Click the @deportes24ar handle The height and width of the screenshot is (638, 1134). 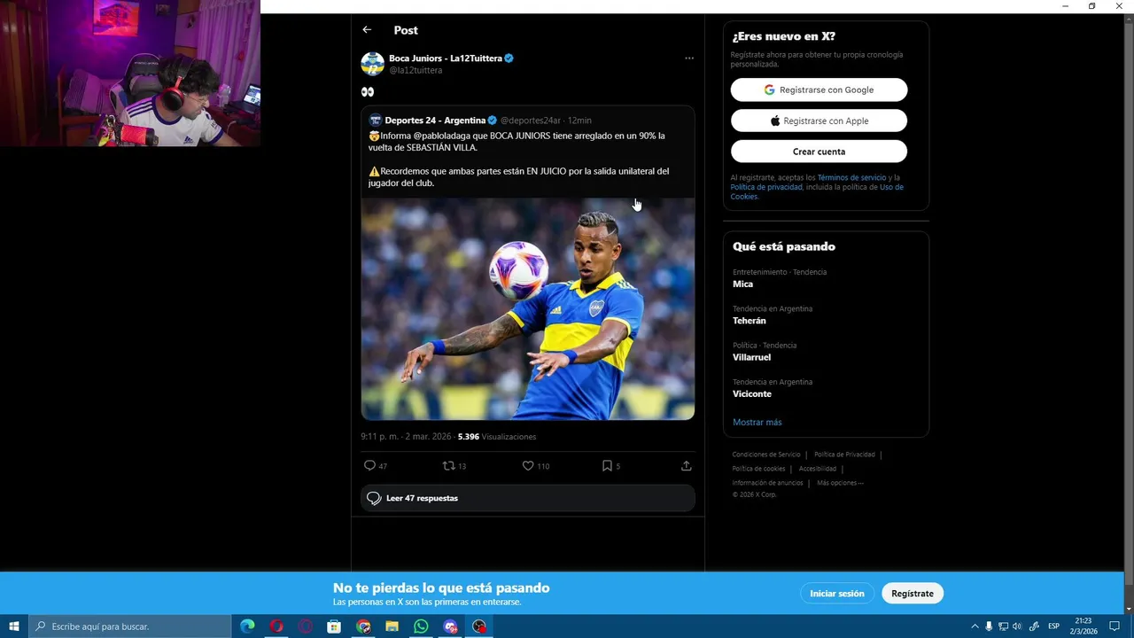pos(530,121)
